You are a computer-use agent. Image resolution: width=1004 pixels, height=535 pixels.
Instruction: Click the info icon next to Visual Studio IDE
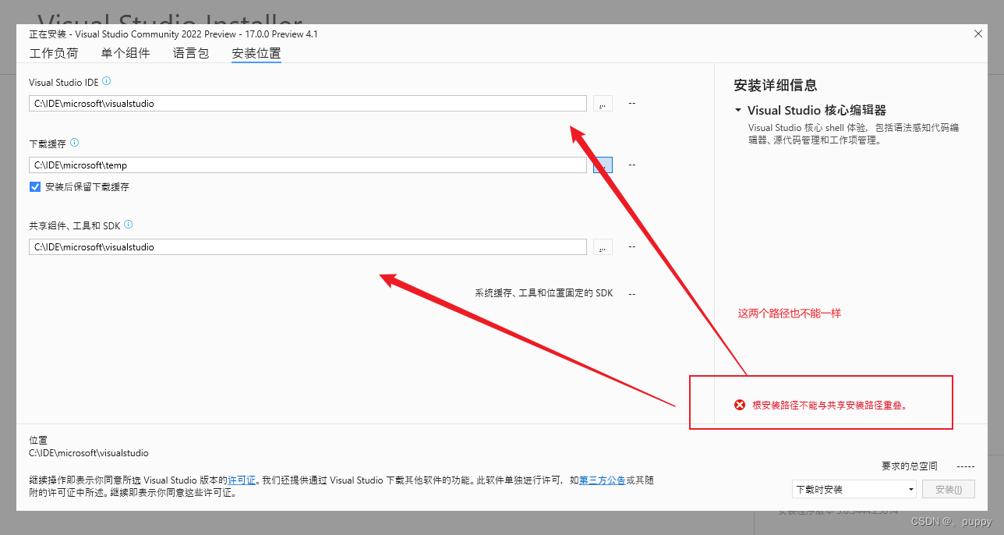click(106, 81)
